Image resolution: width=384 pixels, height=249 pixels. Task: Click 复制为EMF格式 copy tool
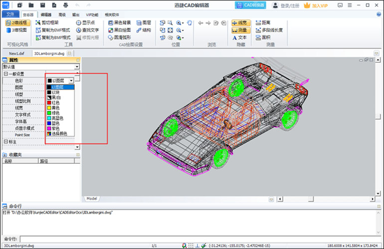click(53, 30)
